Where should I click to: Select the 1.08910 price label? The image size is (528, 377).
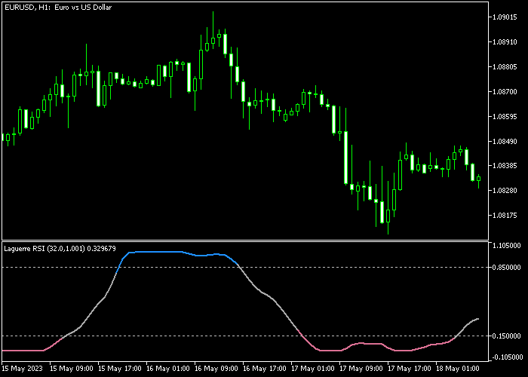point(505,42)
